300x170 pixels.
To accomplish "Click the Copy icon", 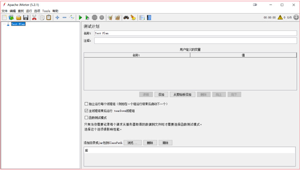I will point(41,18).
